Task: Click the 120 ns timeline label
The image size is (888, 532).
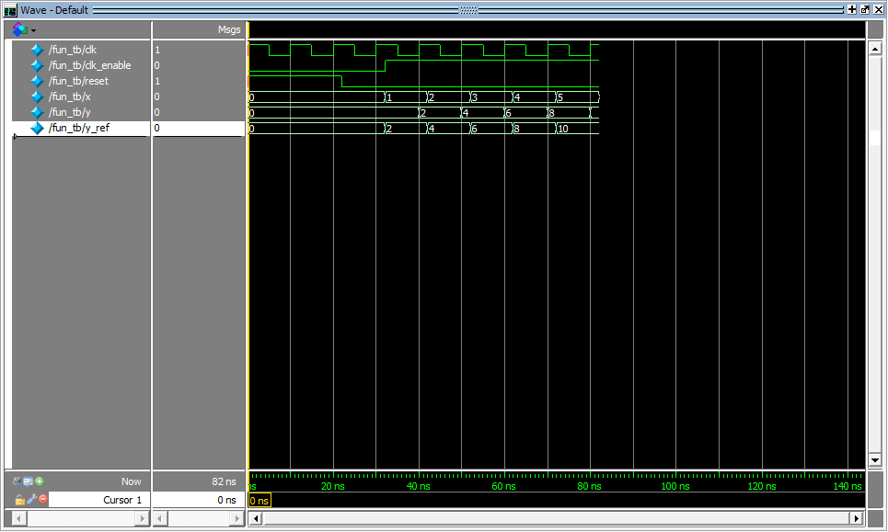Action: (761, 486)
